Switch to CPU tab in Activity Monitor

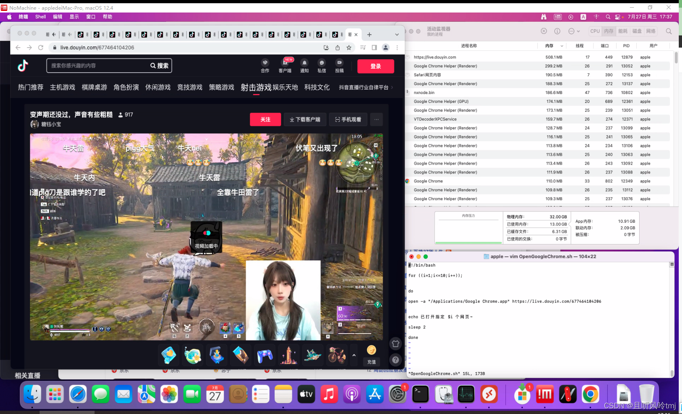[x=595, y=31]
